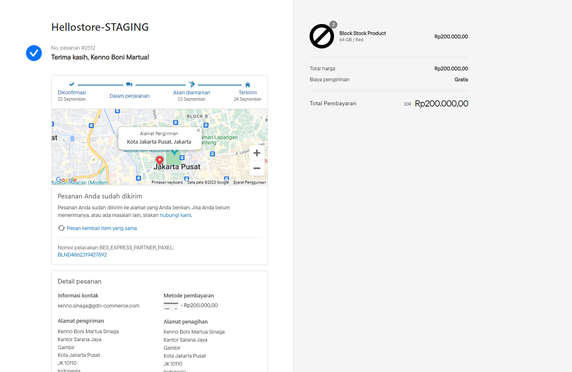This screenshot has height=372, width=572.
Task: Click the quantity badge on product image
Action: pos(333,24)
